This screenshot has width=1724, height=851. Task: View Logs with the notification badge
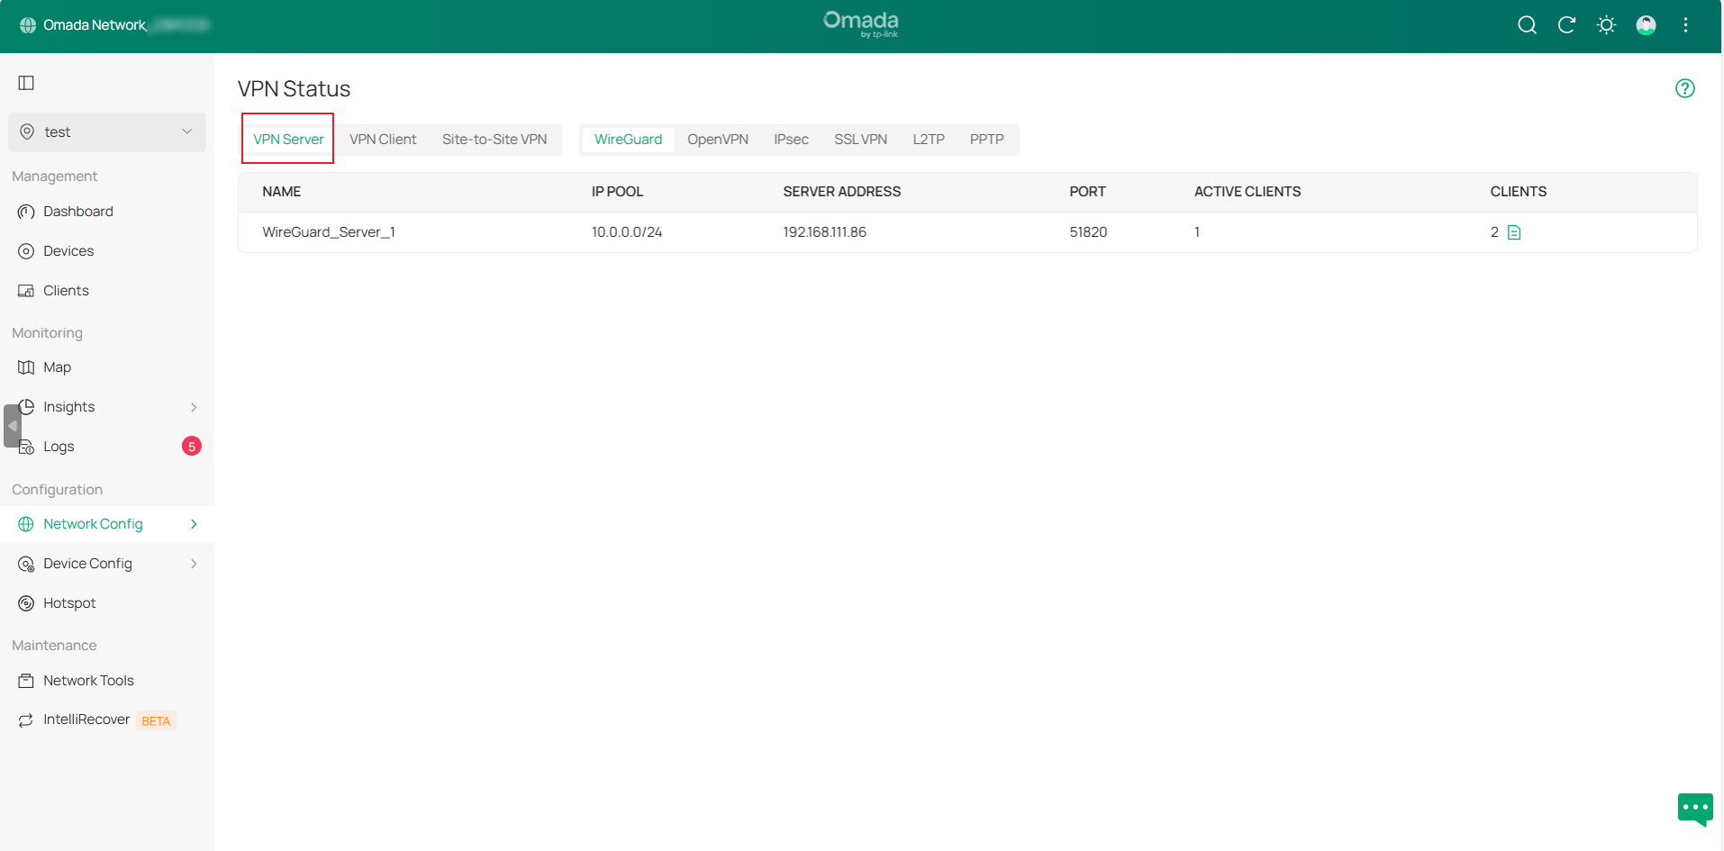click(59, 446)
